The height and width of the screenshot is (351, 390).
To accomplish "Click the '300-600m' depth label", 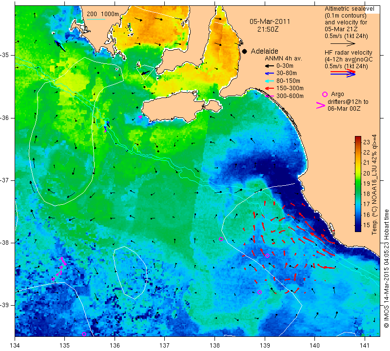I will [290, 96].
